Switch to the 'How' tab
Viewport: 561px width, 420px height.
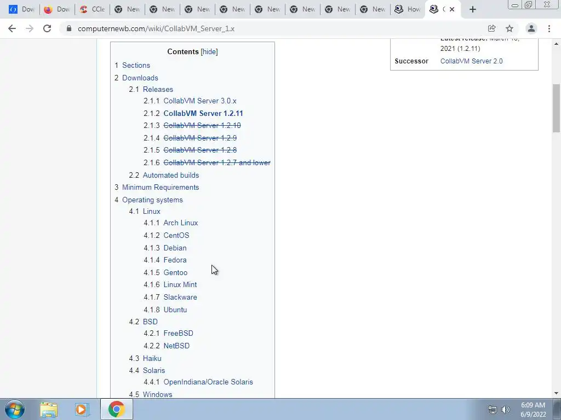pyautogui.click(x=408, y=10)
